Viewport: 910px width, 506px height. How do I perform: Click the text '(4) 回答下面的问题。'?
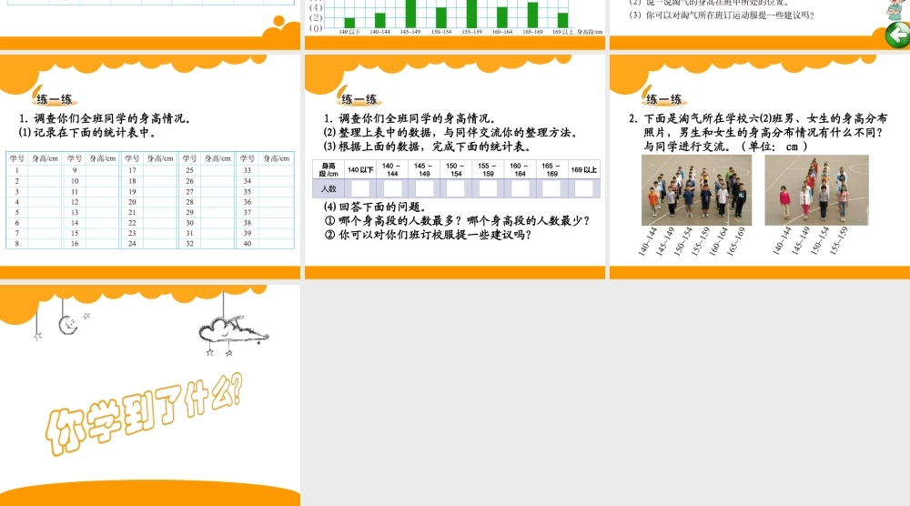tap(376, 207)
